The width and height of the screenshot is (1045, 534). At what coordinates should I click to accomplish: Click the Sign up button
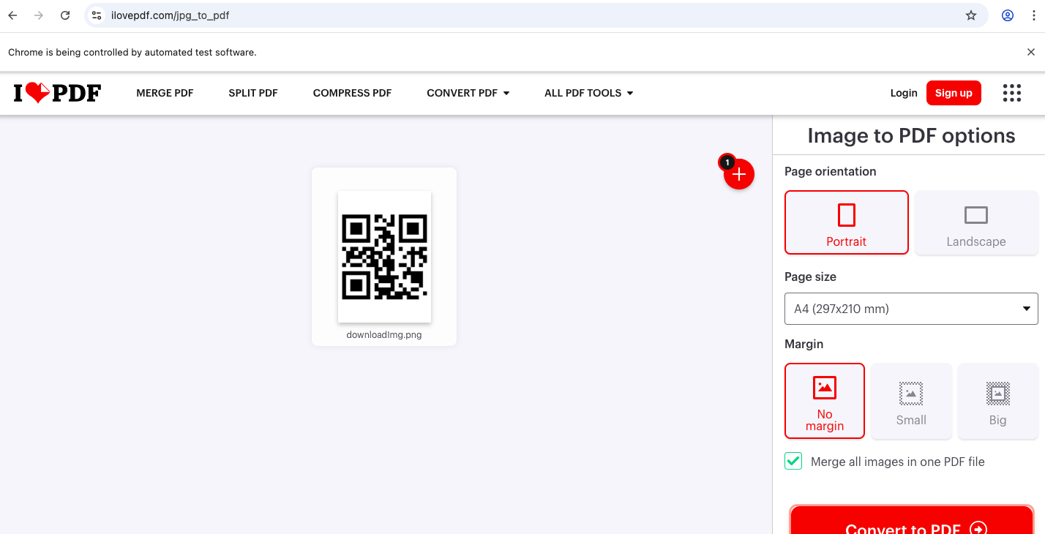point(954,93)
